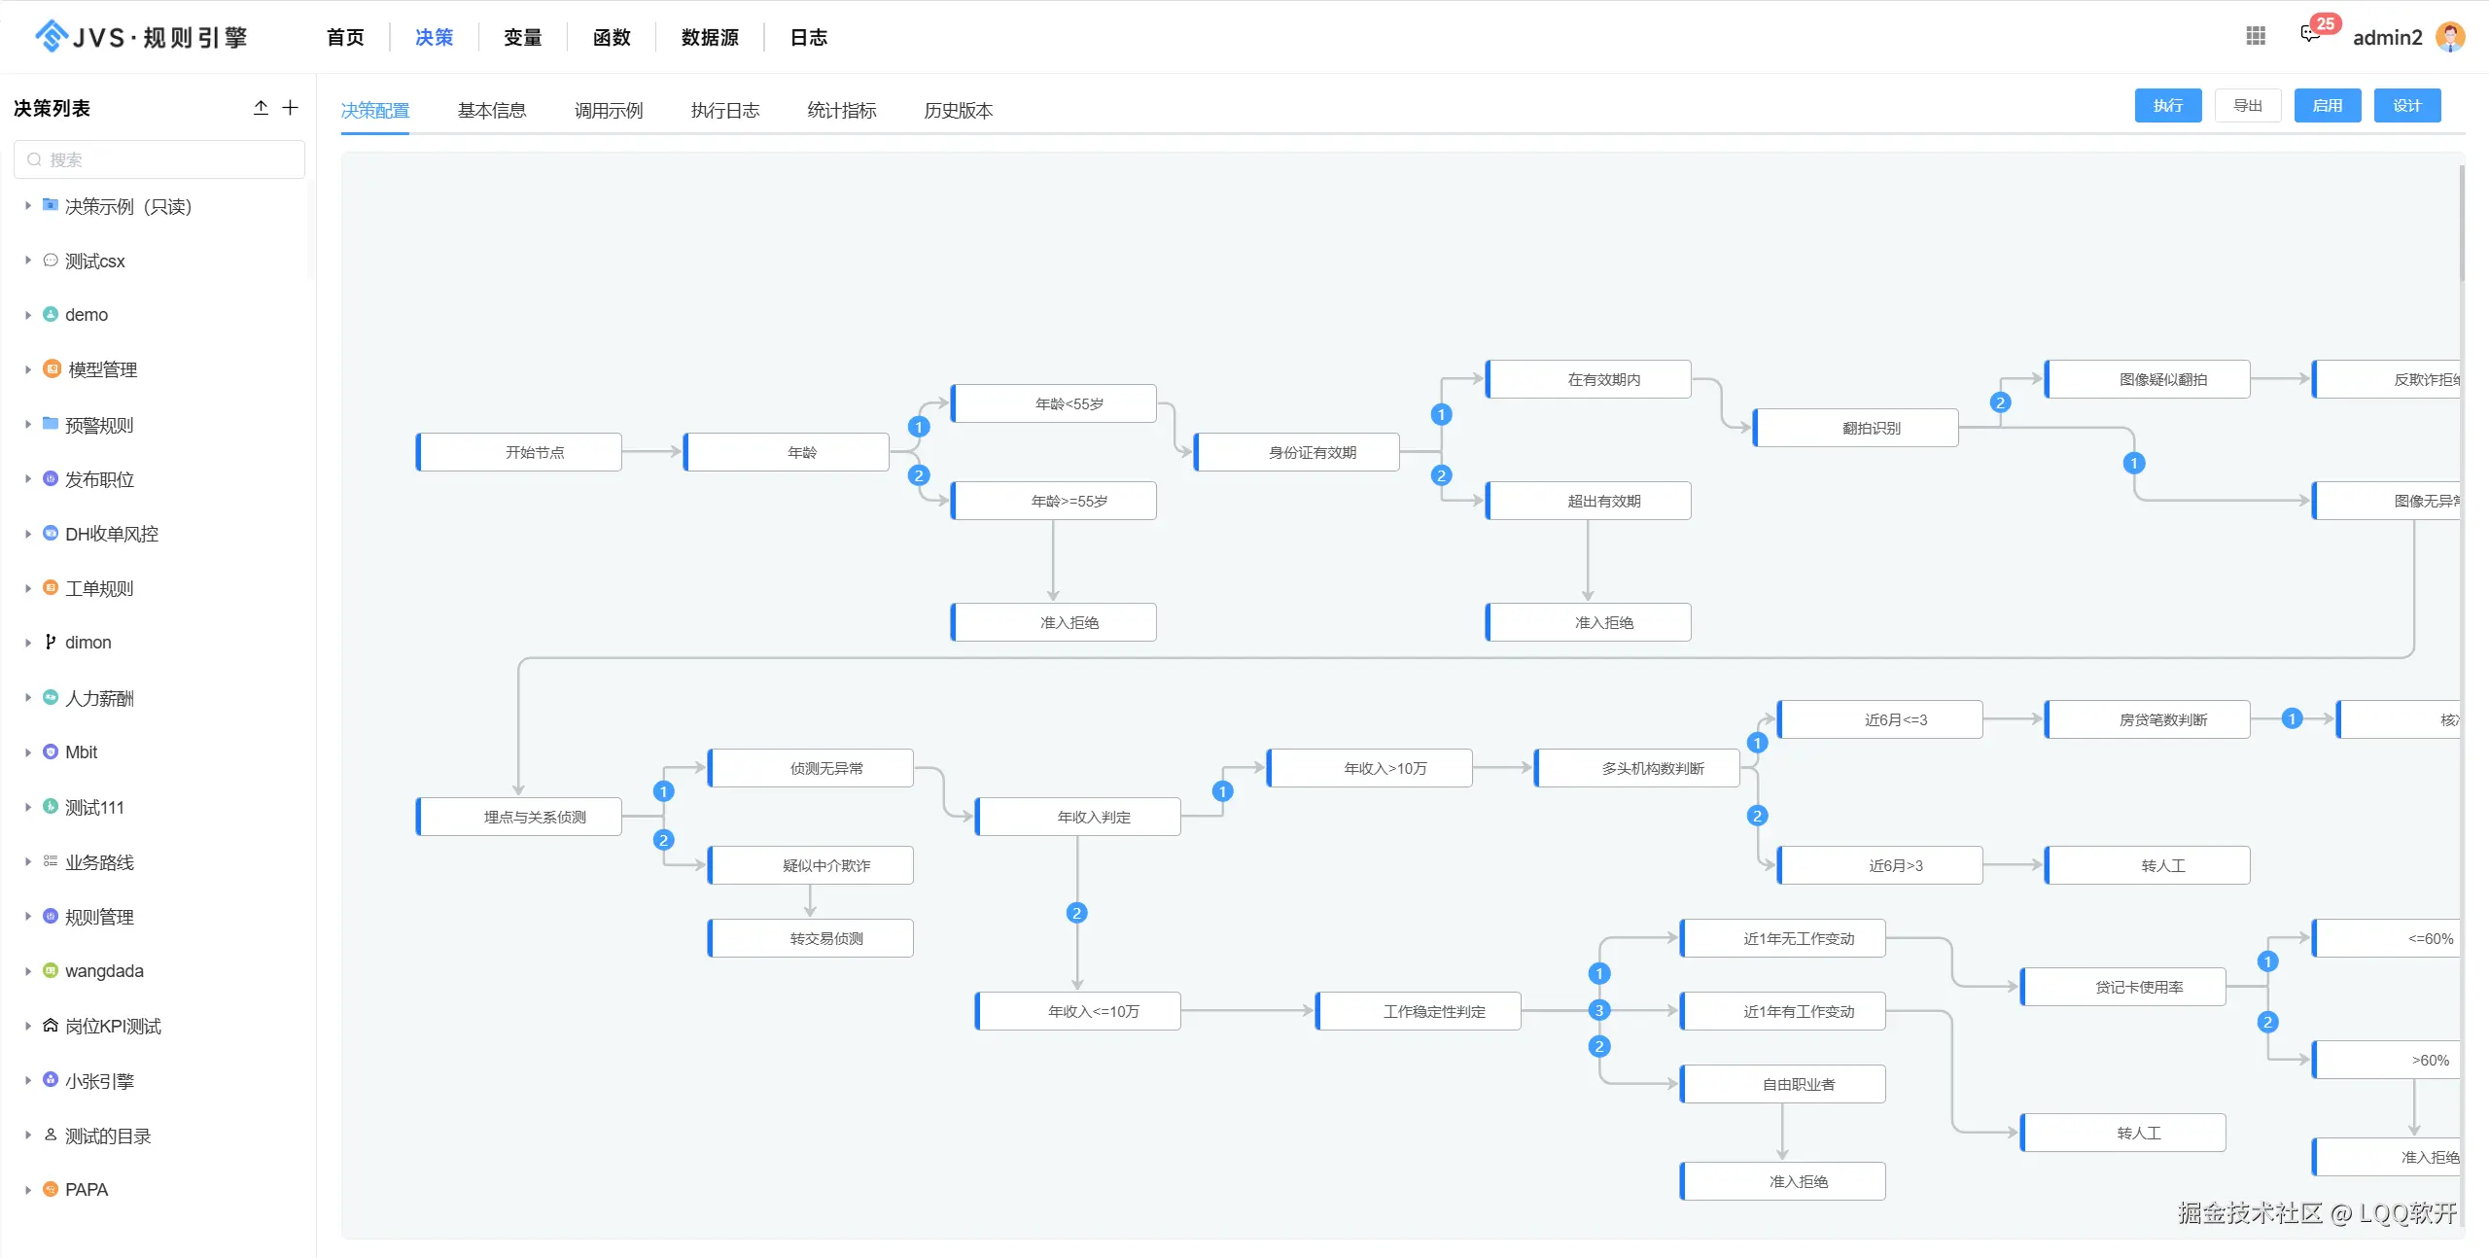Expand the PAPA tree arrow
Screen dimensions: 2489x1258
pyautogui.click(x=28, y=1190)
